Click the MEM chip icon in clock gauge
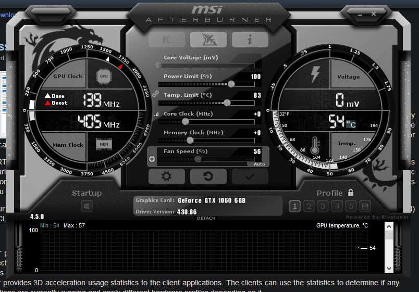 [104, 144]
